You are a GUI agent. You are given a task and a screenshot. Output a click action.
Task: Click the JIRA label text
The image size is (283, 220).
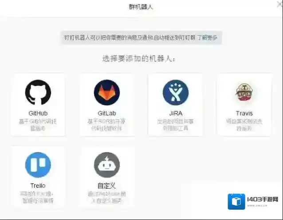click(176, 113)
